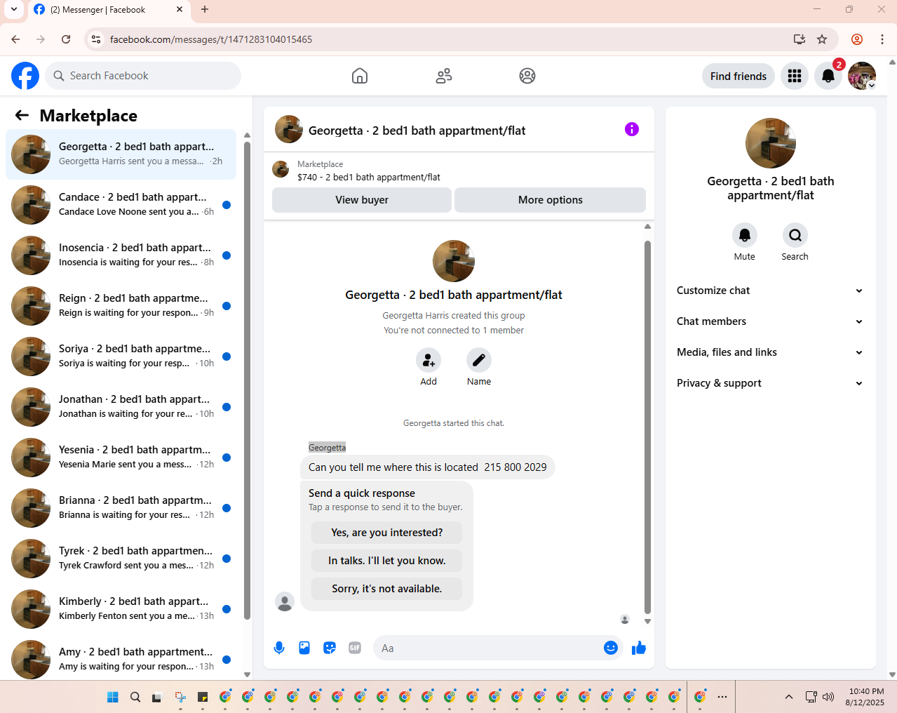Open Windows Start menu
Image resolution: width=897 pixels, height=713 pixels.
tap(113, 697)
